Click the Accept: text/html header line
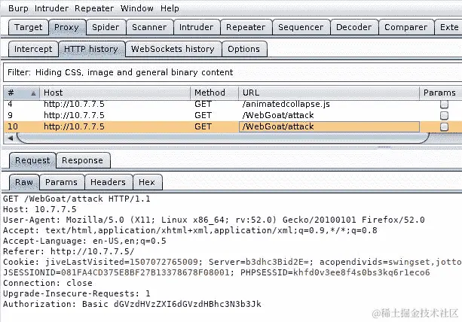Image resolution: width=462 pixels, height=322 pixels. point(190,230)
